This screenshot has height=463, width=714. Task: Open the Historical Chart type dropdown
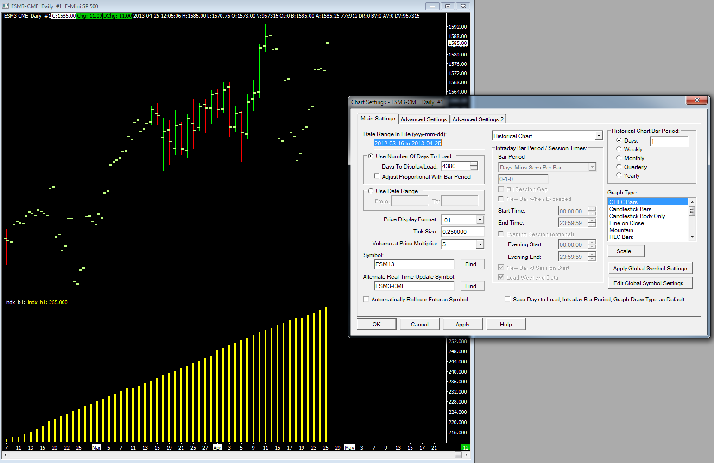coord(598,136)
